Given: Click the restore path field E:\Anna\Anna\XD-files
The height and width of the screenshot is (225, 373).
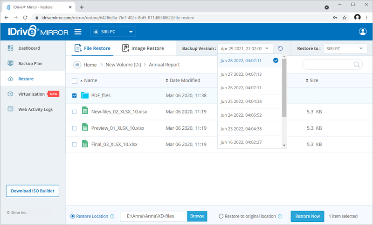Looking at the screenshot, I should pyautogui.click(x=154, y=216).
